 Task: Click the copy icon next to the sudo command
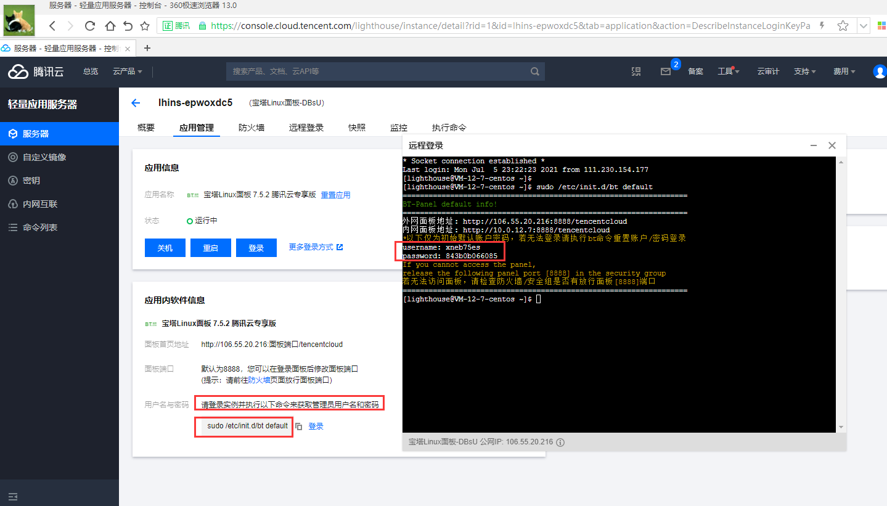tap(299, 426)
